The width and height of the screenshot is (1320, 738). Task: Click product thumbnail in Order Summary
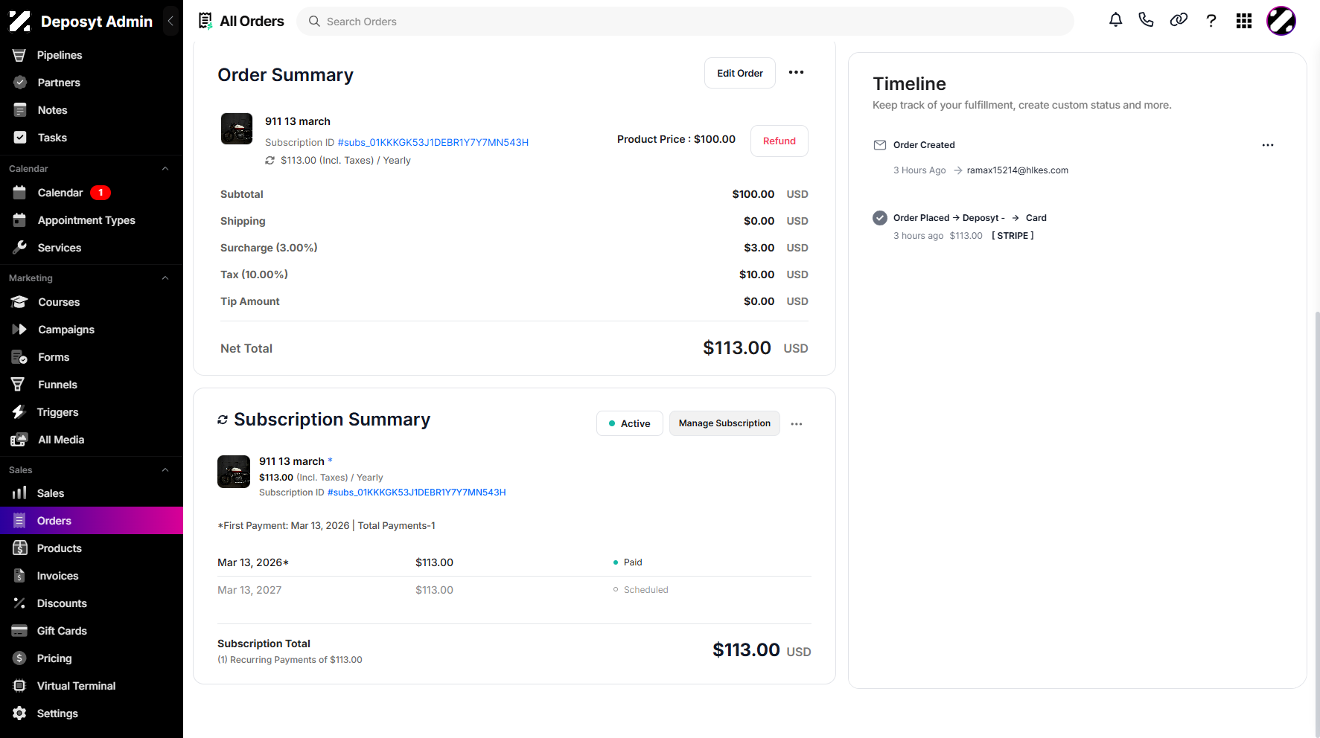tap(237, 129)
